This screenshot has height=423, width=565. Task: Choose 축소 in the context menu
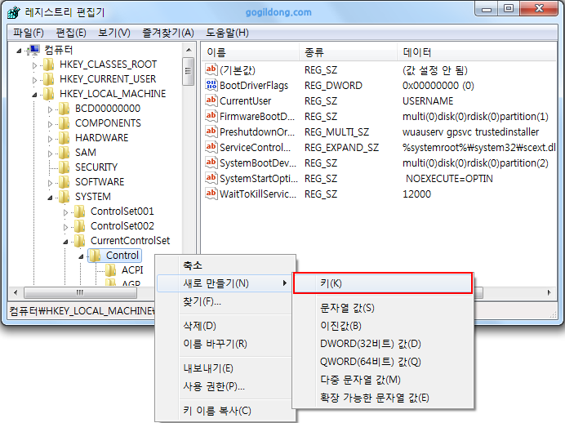[225, 265]
